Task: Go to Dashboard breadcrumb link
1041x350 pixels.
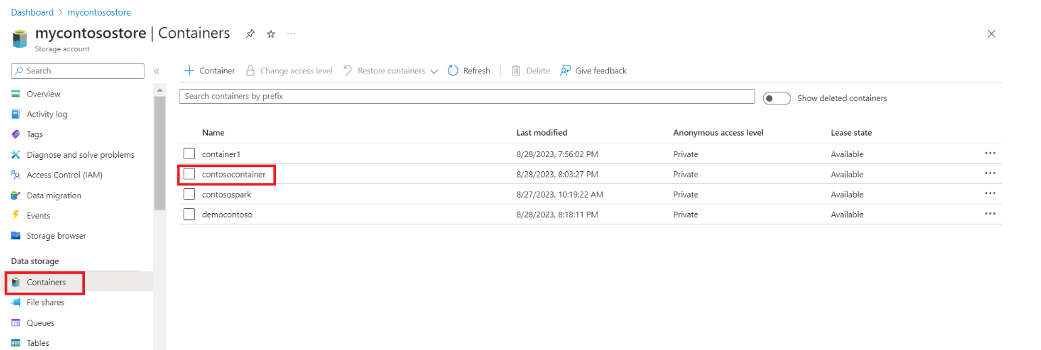Action: pos(32,12)
